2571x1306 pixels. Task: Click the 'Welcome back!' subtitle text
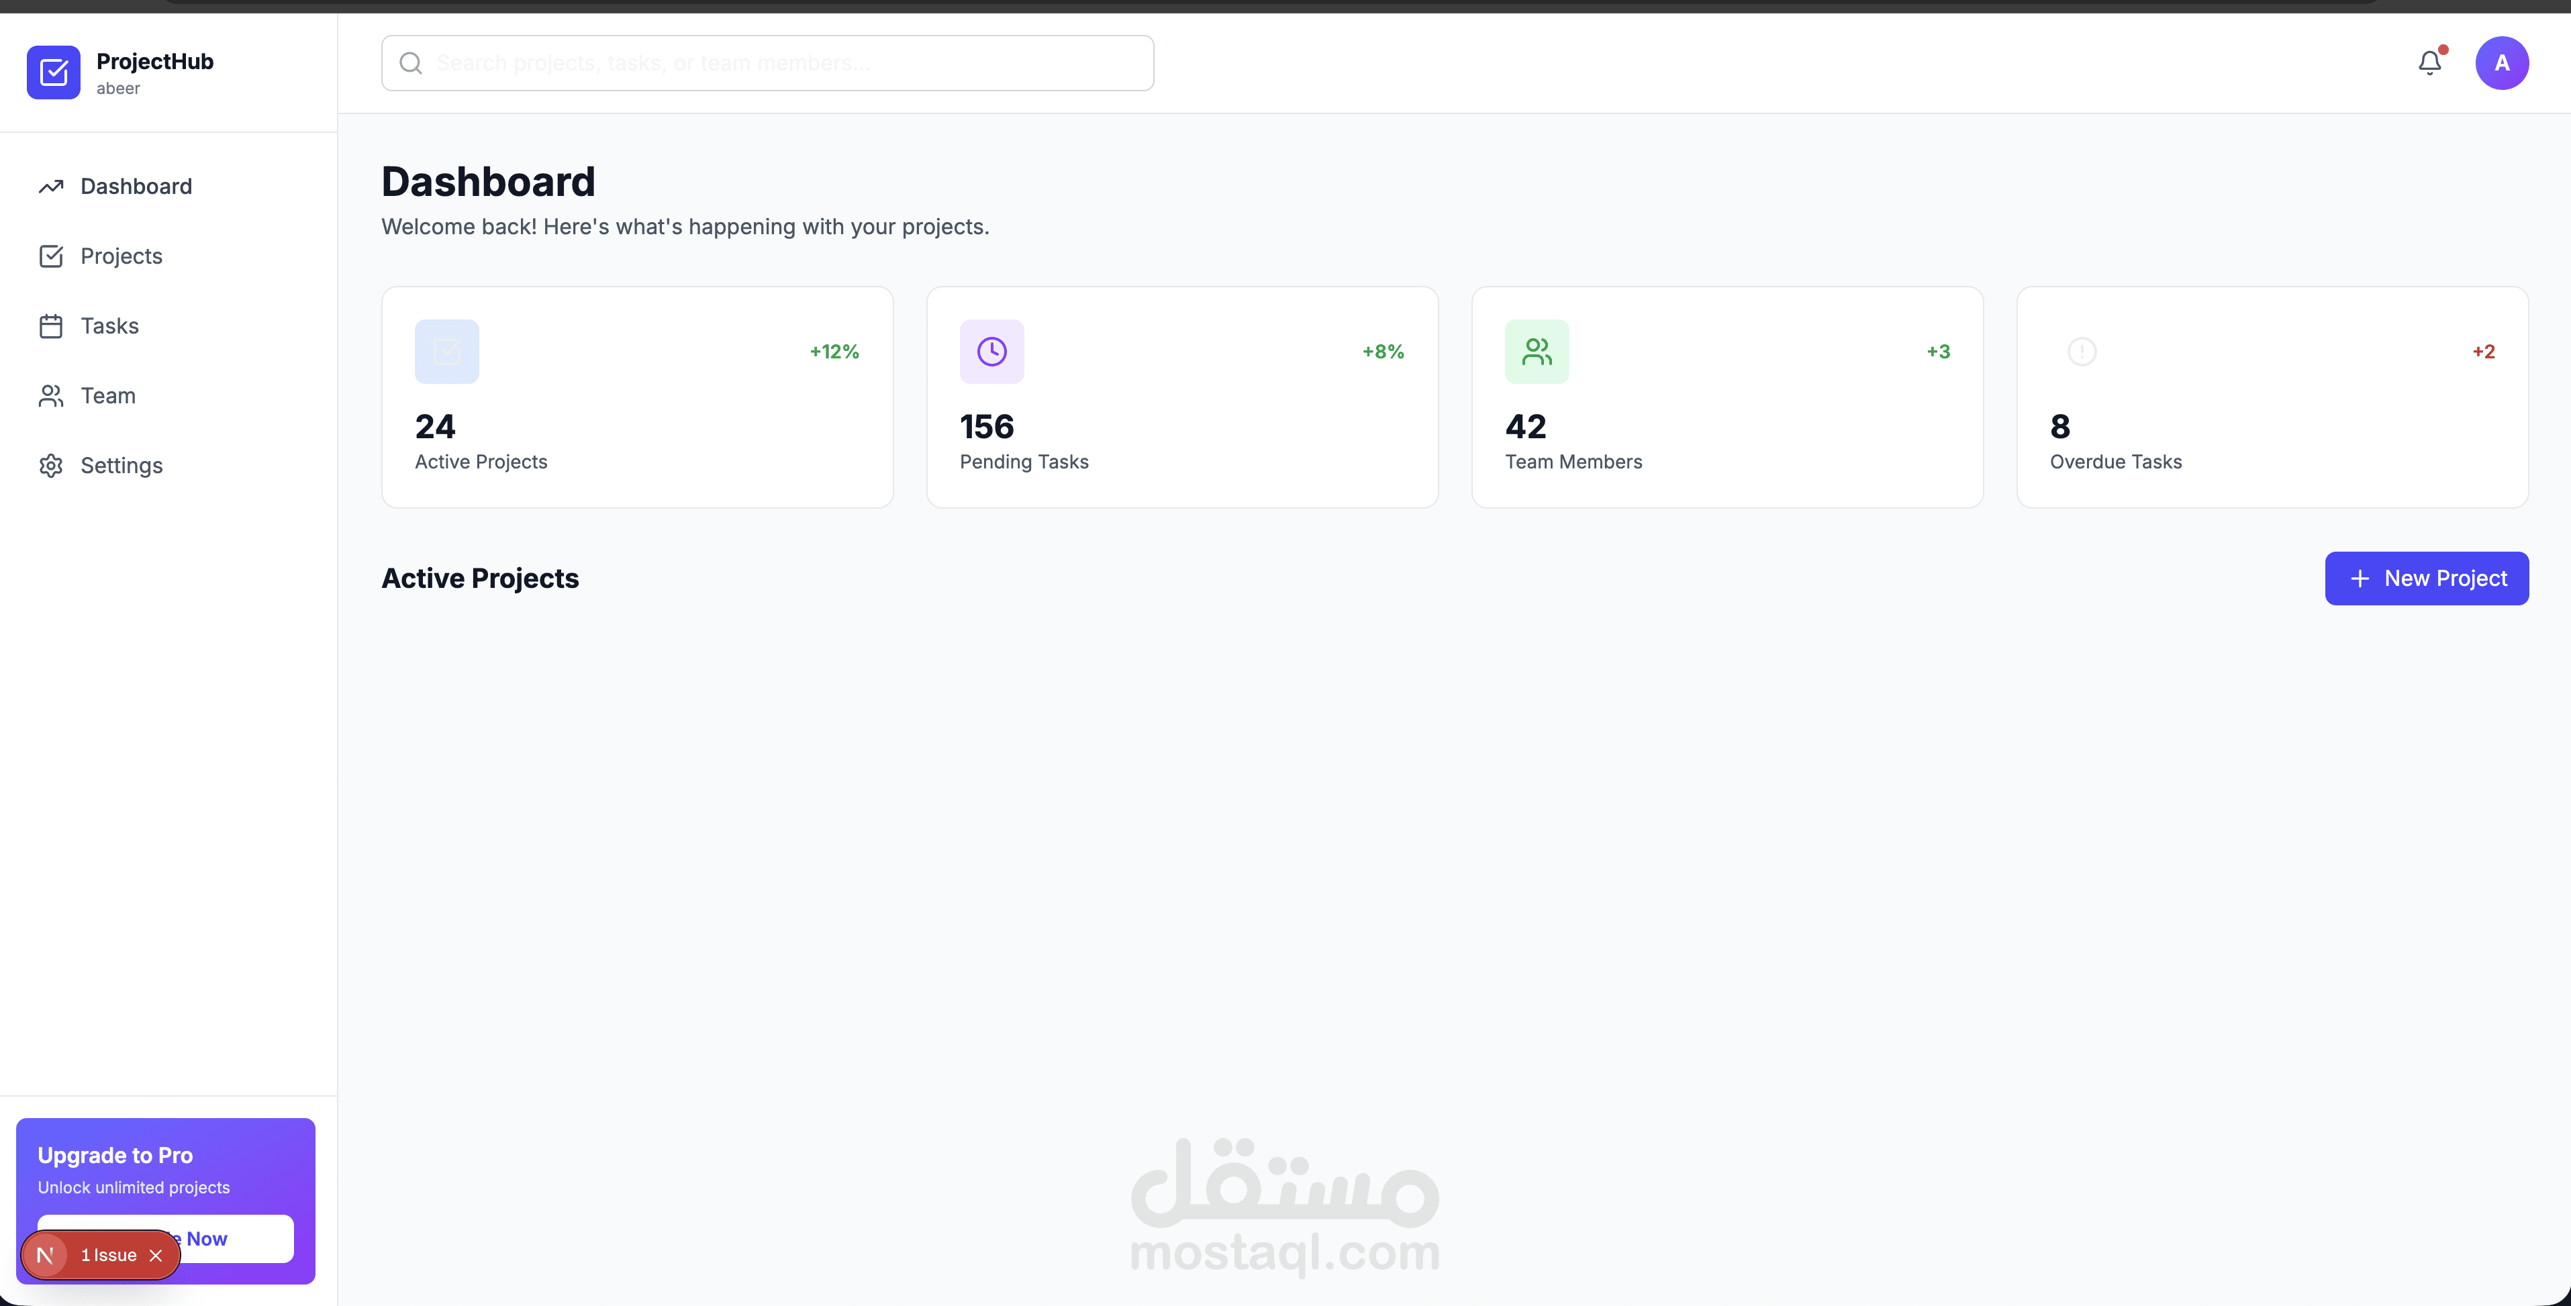tap(685, 226)
